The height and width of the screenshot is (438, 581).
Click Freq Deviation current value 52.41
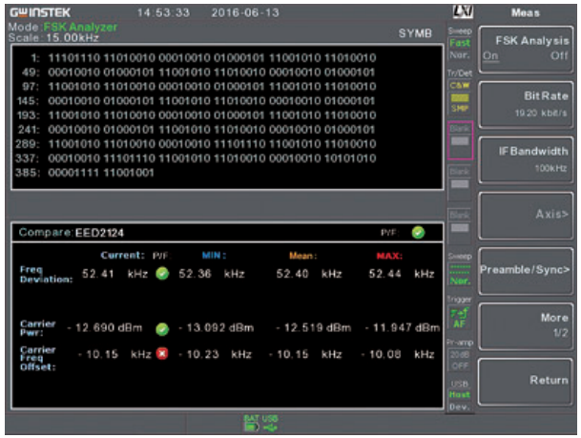pos(98,274)
